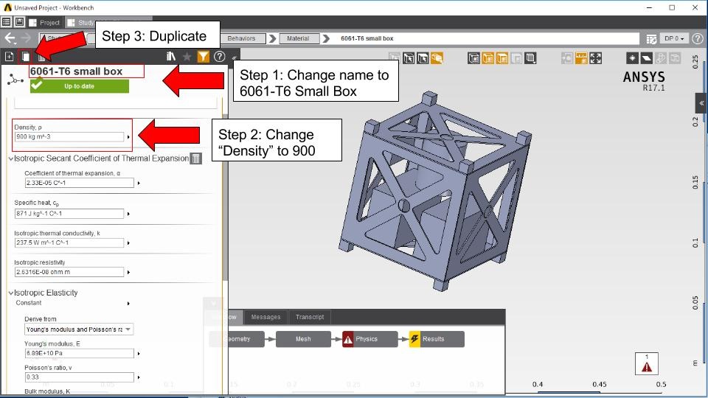Switch to the Messages tab
This screenshot has width=708, height=398.
point(266,317)
